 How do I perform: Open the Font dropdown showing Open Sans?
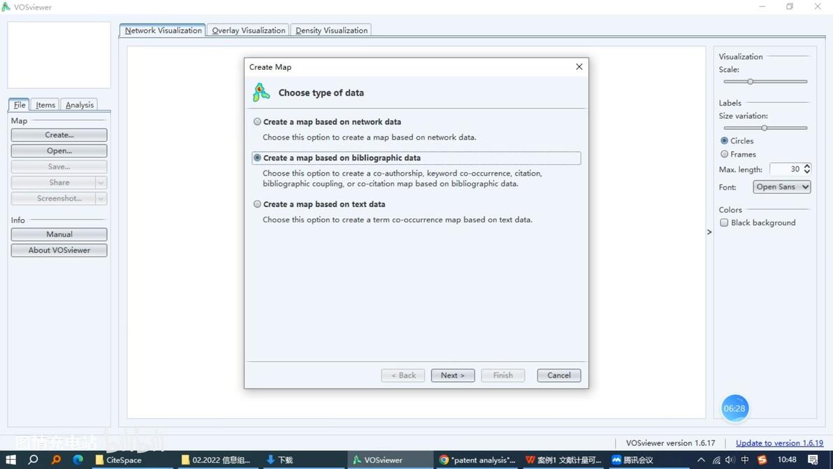click(x=781, y=187)
